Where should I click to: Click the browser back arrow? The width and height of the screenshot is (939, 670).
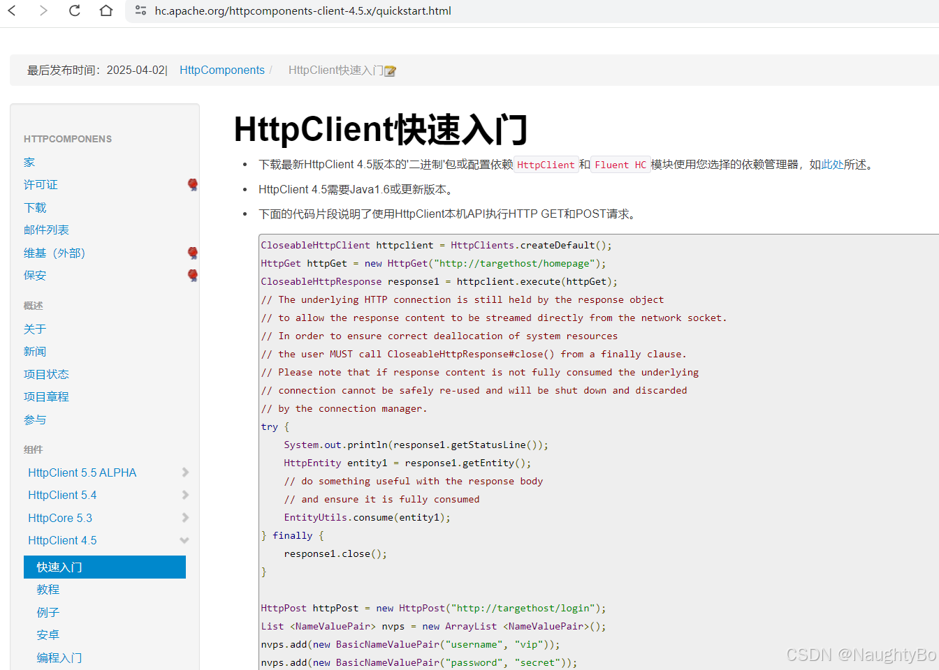[x=12, y=10]
